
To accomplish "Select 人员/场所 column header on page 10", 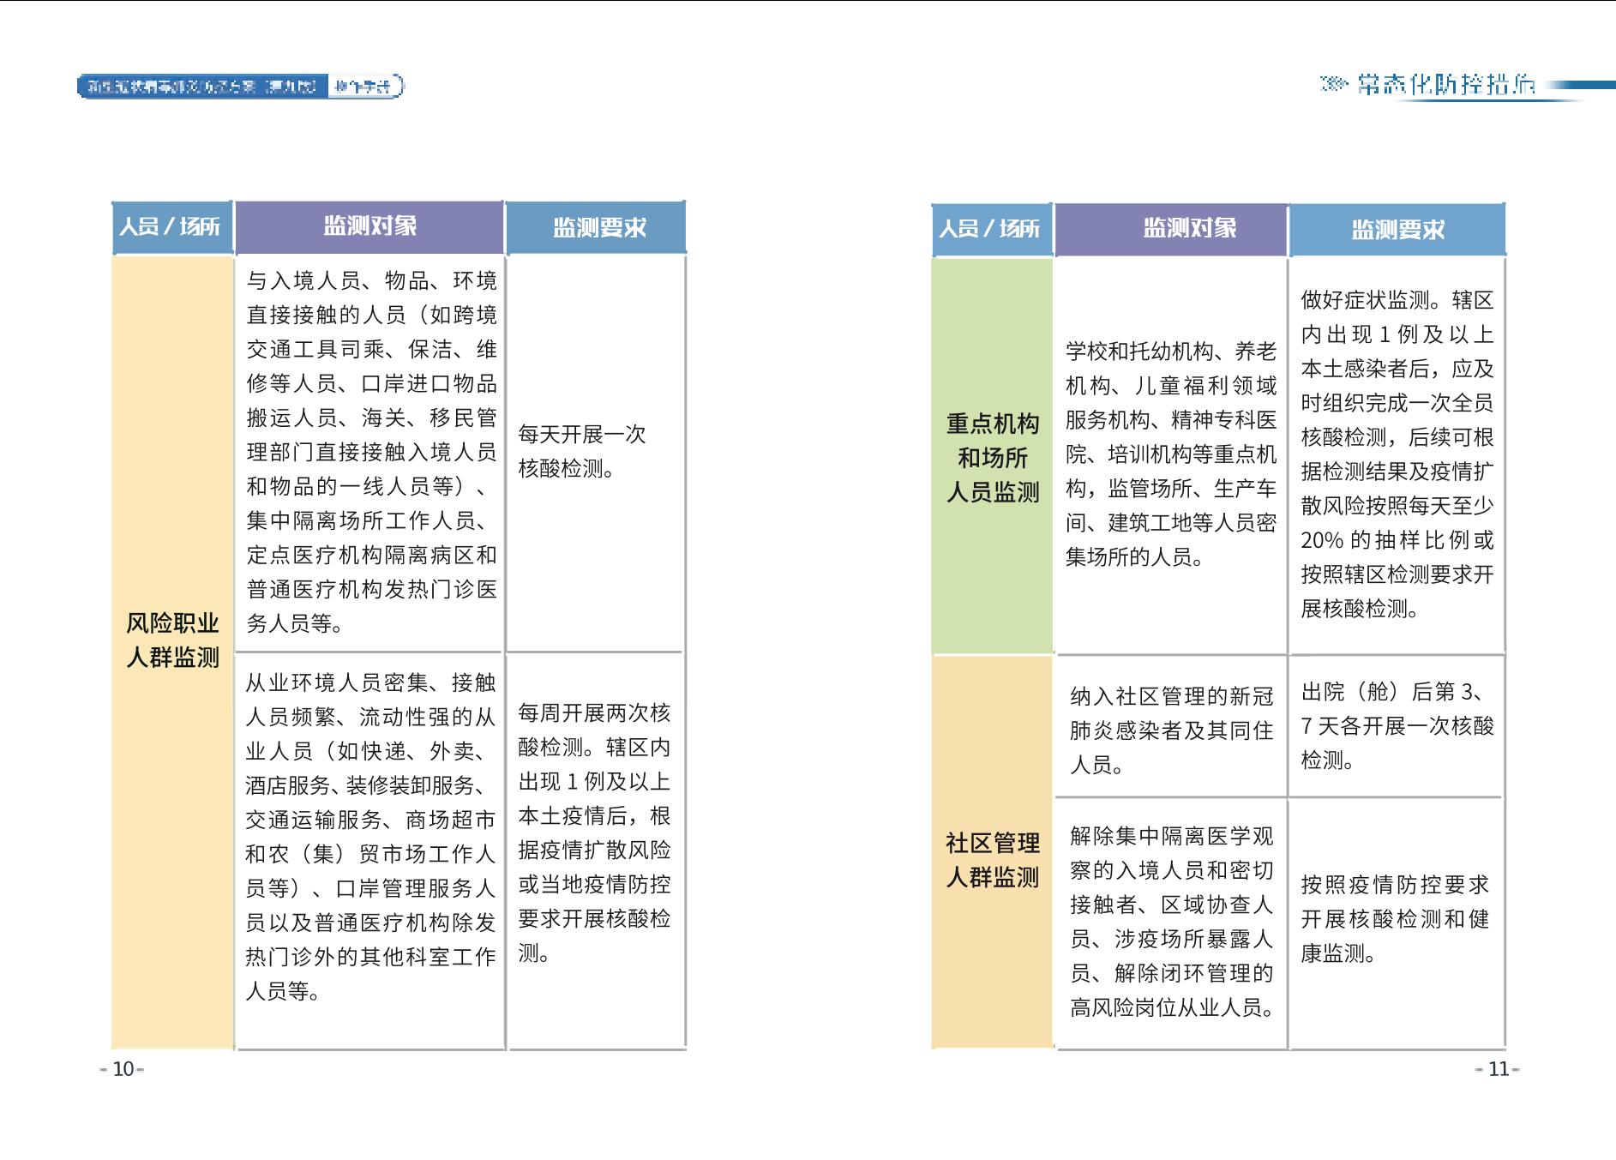I will (172, 227).
